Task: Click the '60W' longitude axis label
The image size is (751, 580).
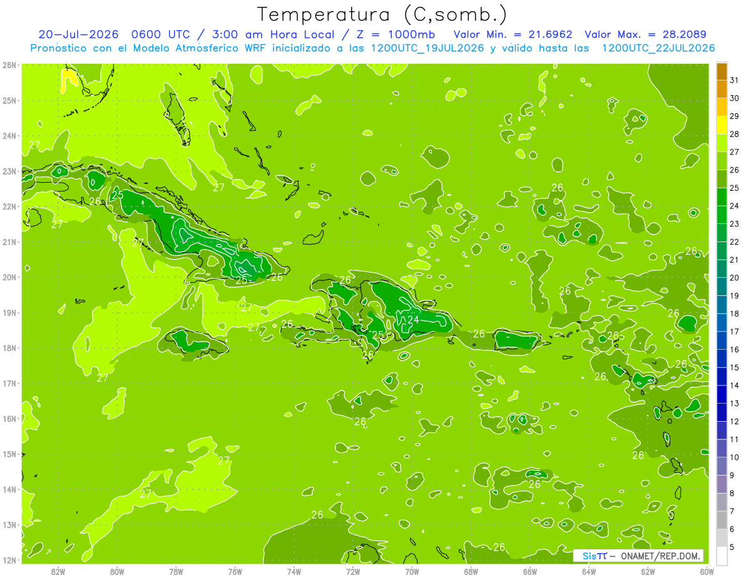Action: (707, 571)
